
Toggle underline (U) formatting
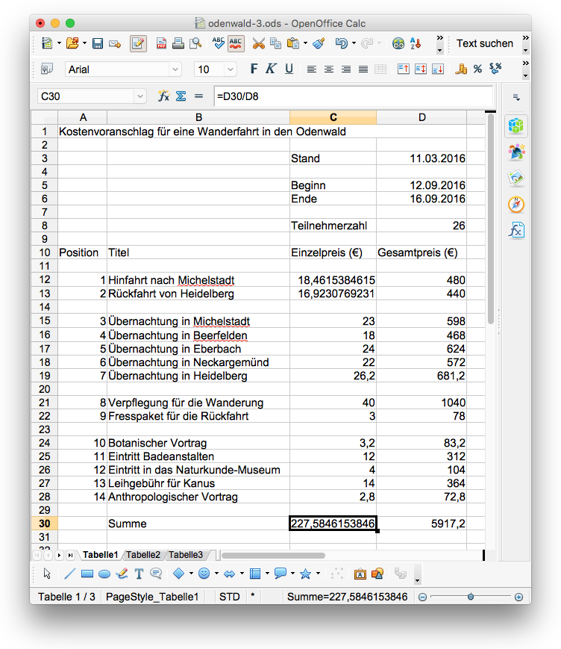pos(289,69)
